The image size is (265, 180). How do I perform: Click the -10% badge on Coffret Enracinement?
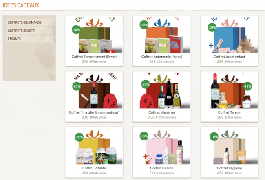click(76, 30)
